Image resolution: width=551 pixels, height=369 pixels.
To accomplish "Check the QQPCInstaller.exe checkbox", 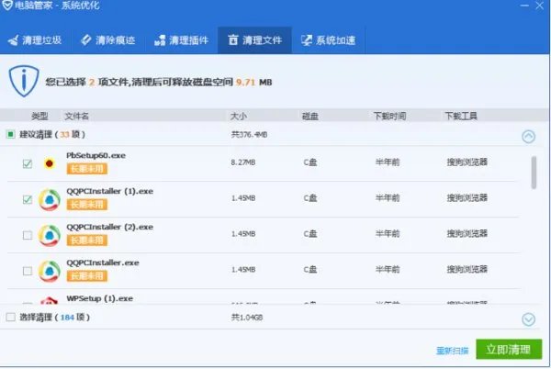I will 27,271.
